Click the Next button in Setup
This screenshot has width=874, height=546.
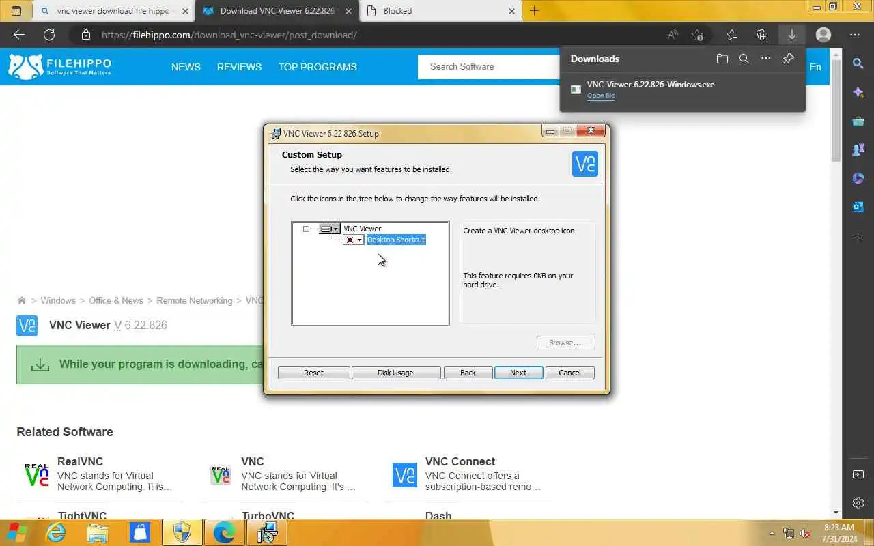[x=518, y=373]
